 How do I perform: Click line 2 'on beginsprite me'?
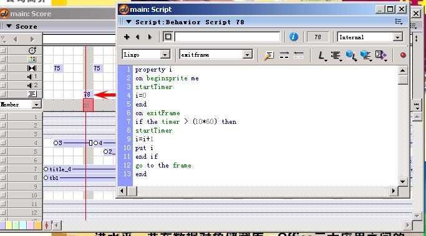[x=167, y=78]
